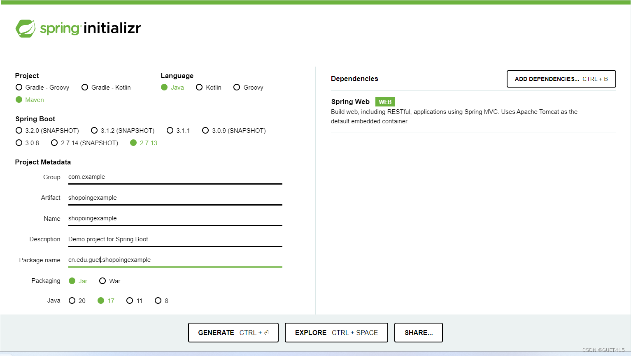Select Spring Boot 3.2.0 (SNAPSHOT)
Viewport: 631px width, 356px height.
(47, 131)
